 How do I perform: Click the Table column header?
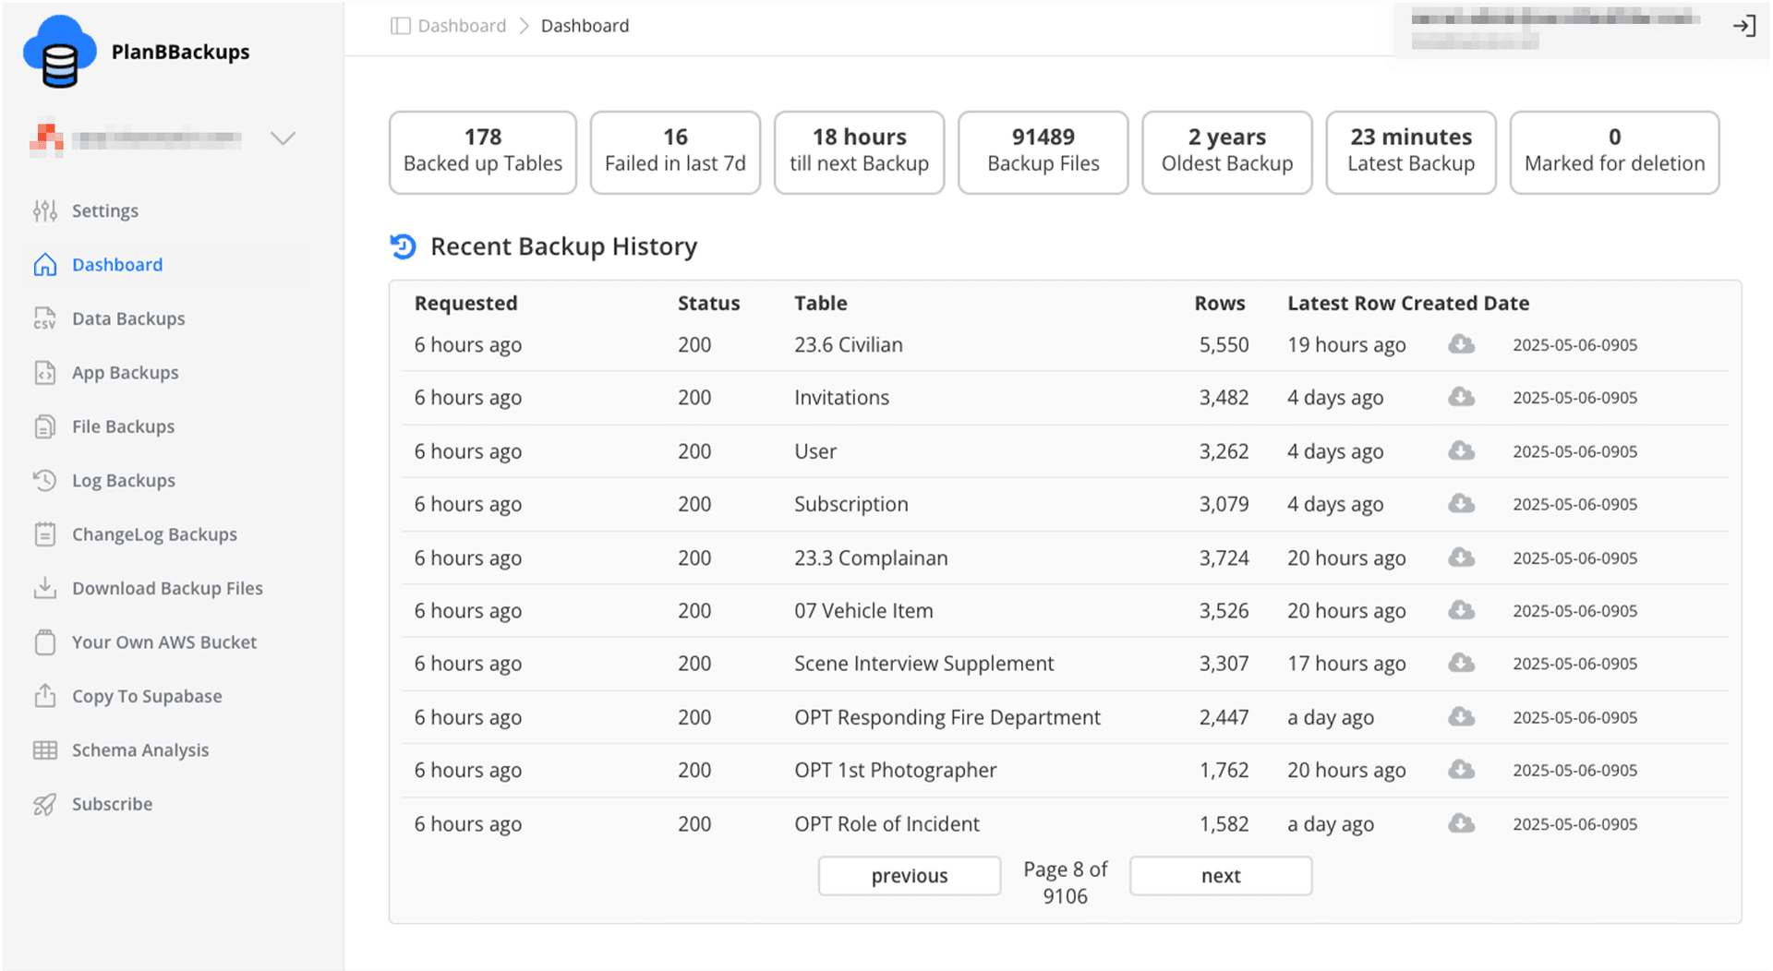[x=821, y=303]
